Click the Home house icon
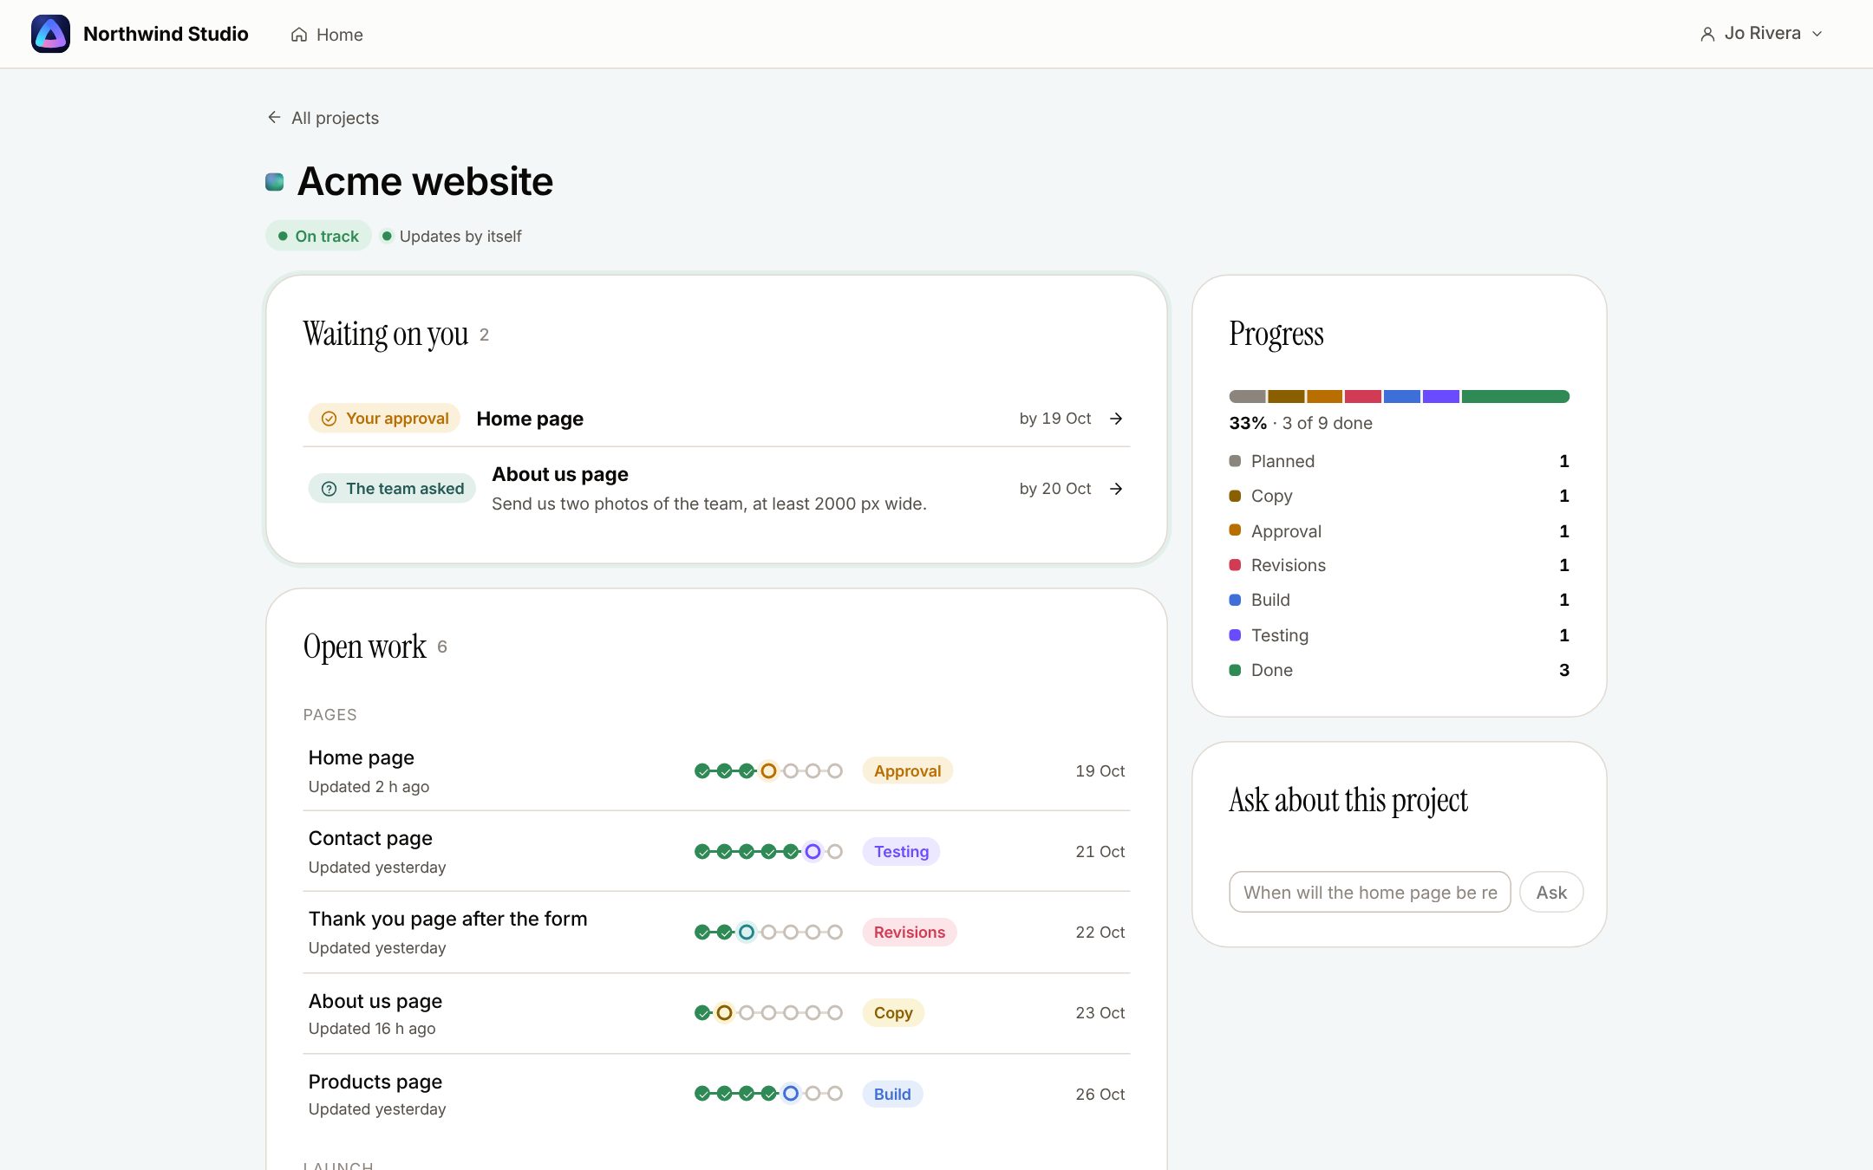The width and height of the screenshot is (1873, 1170). coord(299,35)
